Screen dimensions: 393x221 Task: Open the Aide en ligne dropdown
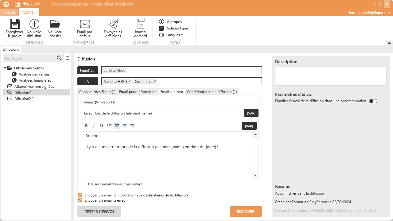178,28
